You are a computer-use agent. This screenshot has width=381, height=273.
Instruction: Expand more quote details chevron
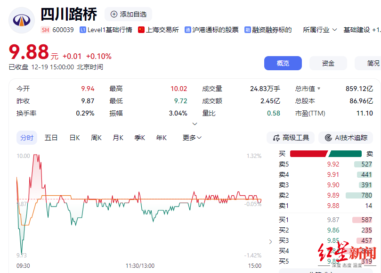[x=195, y=124]
